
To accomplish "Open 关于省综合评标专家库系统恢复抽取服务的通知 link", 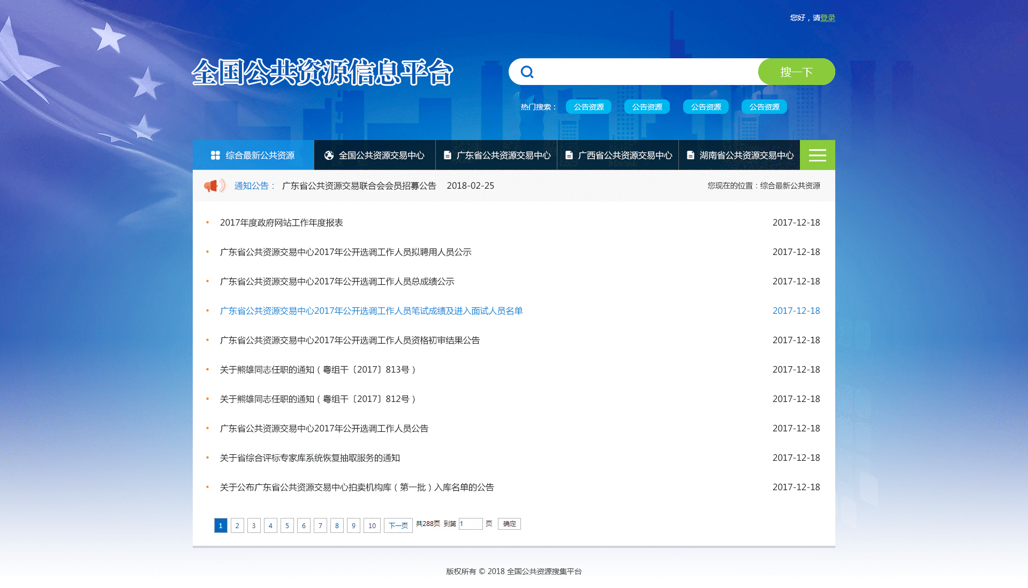I will pyautogui.click(x=309, y=458).
